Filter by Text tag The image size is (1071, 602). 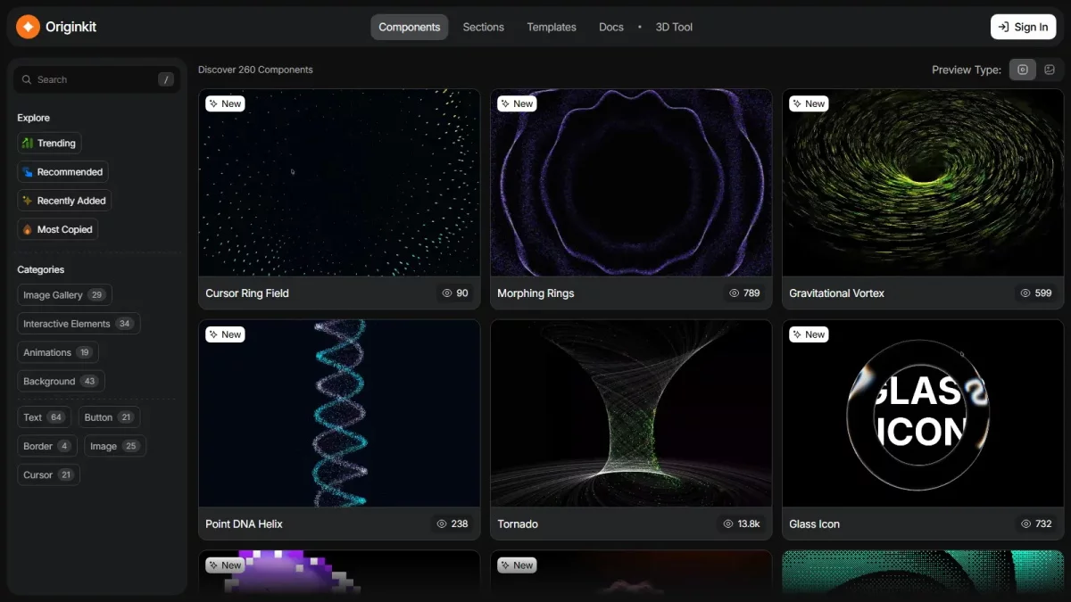pyautogui.click(x=44, y=417)
